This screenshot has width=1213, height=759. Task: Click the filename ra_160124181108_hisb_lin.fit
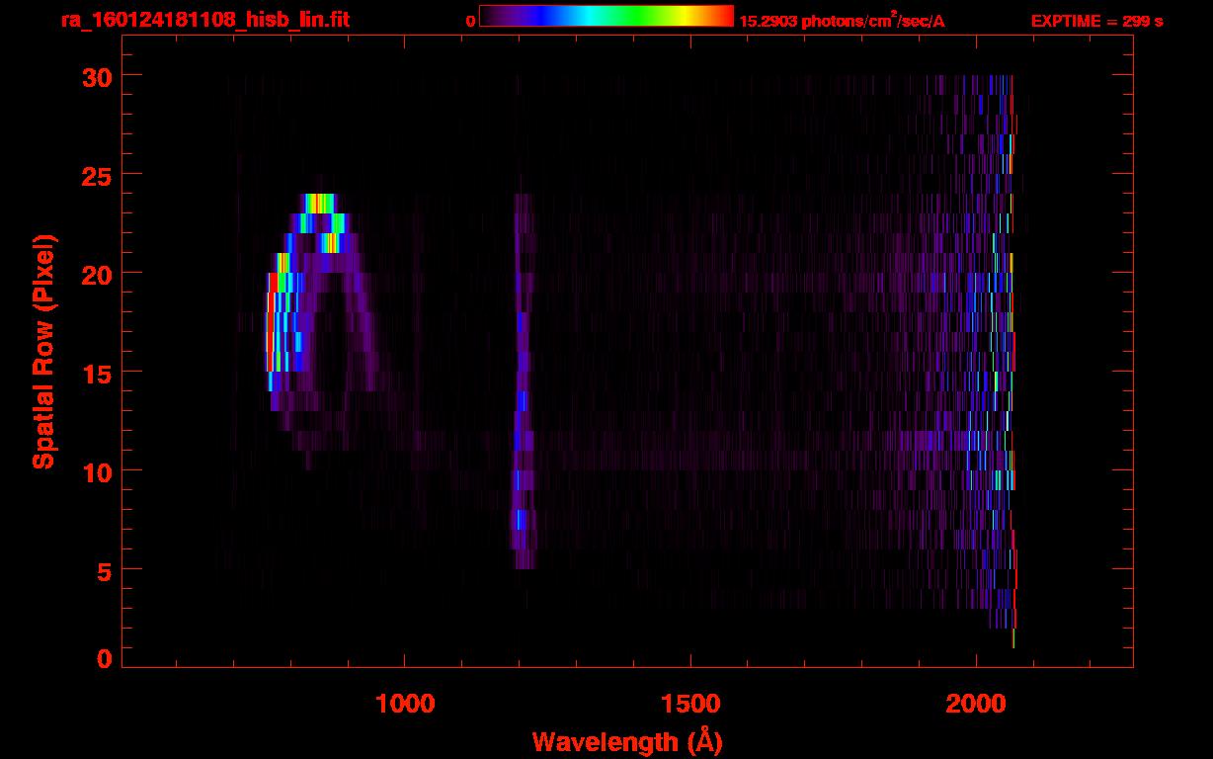[203, 20]
